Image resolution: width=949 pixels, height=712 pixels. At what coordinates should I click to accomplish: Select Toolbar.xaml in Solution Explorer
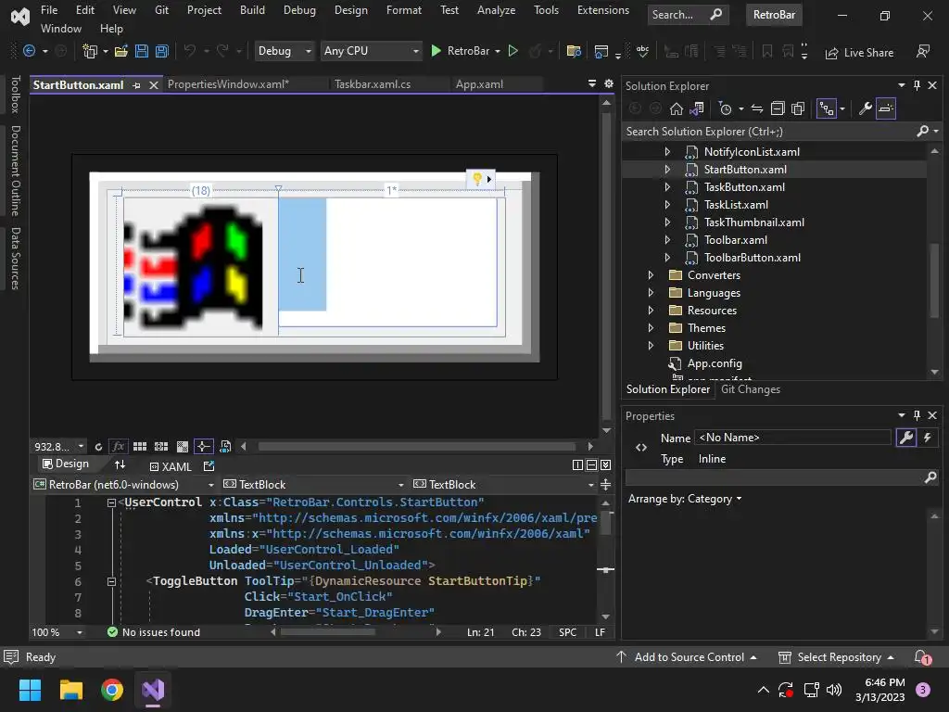[x=735, y=240]
